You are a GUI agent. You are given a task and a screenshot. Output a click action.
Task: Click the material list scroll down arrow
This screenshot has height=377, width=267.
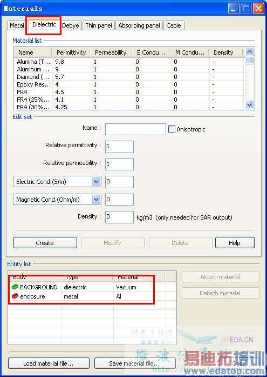[x=250, y=105]
